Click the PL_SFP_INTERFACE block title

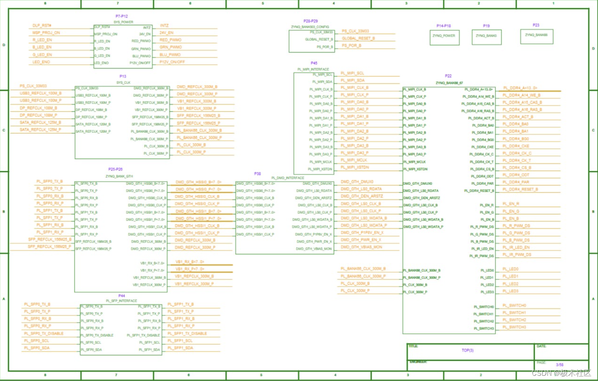pyautogui.click(x=121, y=301)
